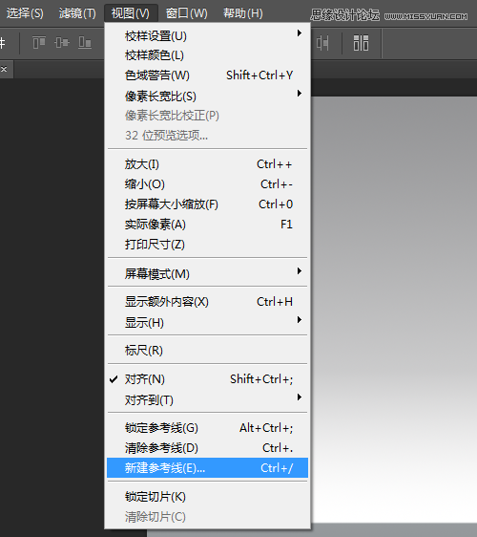
Task: Expand the 对齐到(T) submenu
Action: [x=207, y=400]
